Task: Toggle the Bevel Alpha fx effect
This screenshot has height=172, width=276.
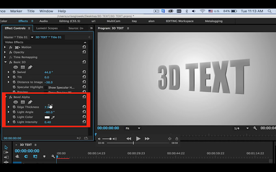Action: click(x=11, y=97)
